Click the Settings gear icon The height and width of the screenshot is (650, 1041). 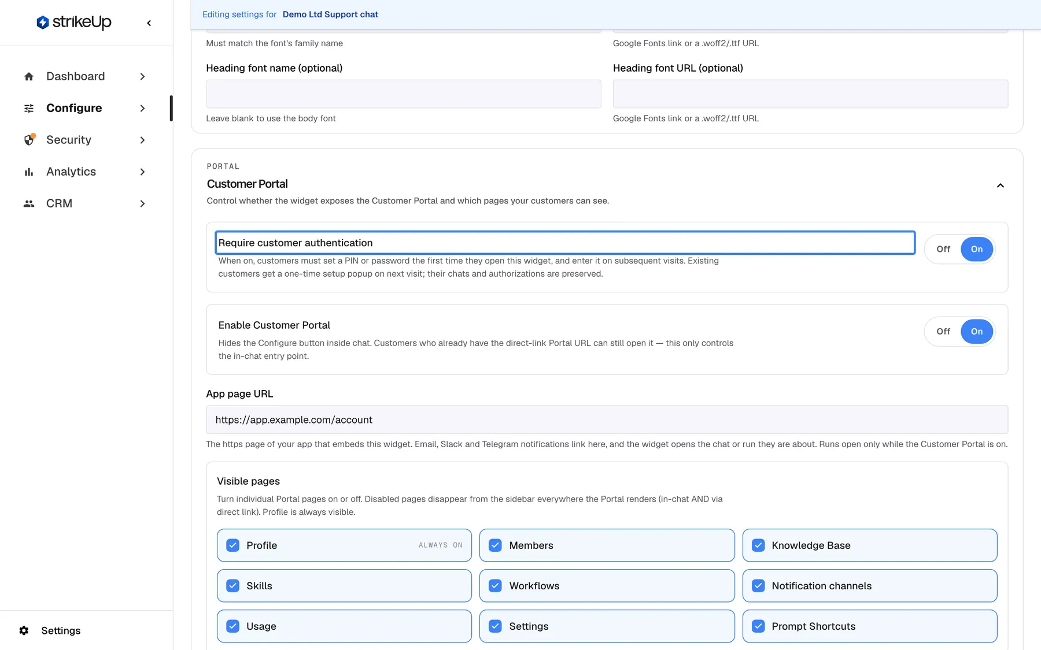tap(24, 630)
